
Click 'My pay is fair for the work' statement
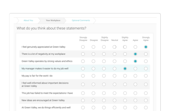click(x=37, y=76)
